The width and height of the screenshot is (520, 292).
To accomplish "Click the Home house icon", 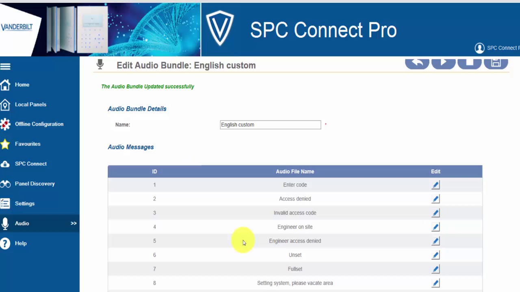I will (x=5, y=85).
